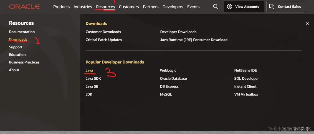Screen dimensions: 314x134
Task: Select Business Practices in sidebar
Action: 24,62
